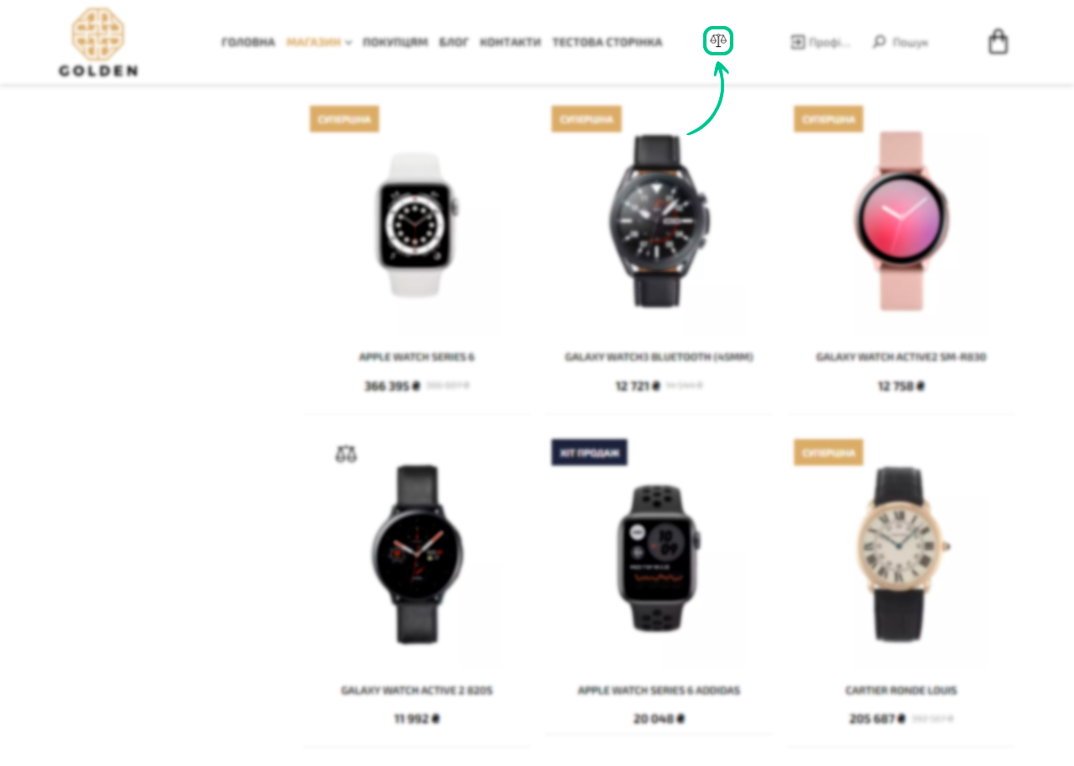1074x766 pixels.
Task: Open the shopping bag cart icon
Action: [x=998, y=41]
